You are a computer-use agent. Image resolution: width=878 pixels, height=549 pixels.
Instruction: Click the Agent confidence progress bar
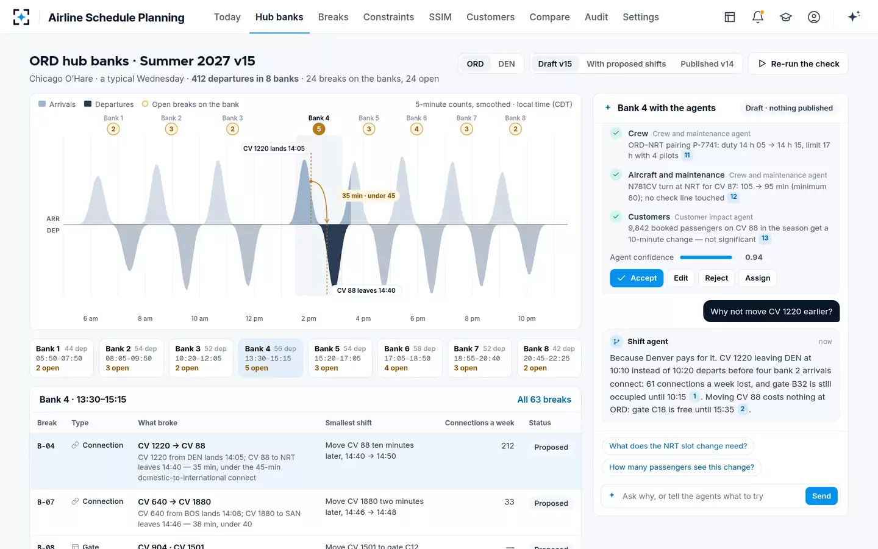point(706,257)
